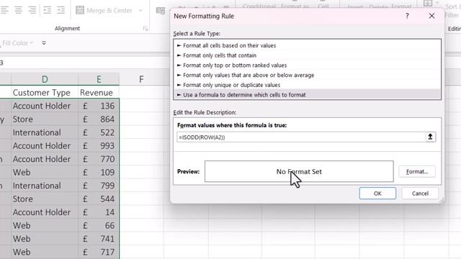Close the New Formatting Rule dialog
The width and height of the screenshot is (461, 259).
[x=431, y=16]
